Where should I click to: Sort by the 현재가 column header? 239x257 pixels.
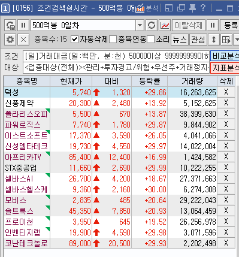point(71,81)
